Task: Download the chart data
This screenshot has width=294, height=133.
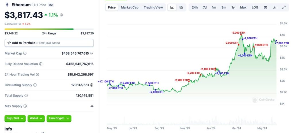Action: click(x=274, y=7)
